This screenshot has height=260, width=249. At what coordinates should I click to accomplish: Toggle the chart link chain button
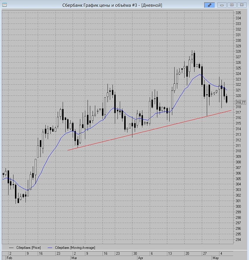click(x=209, y=5)
